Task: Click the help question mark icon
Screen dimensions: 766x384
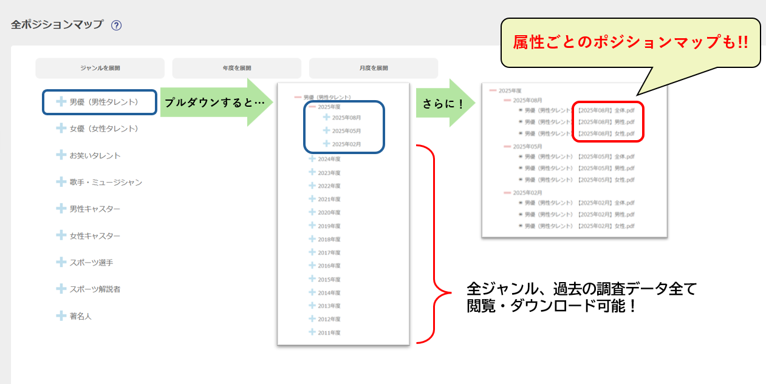Action: [x=117, y=25]
